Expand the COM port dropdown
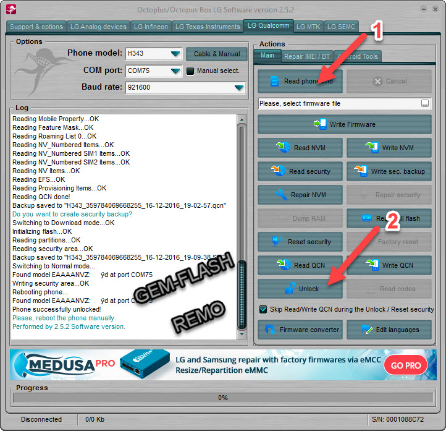The width and height of the screenshot is (446, 431). pos(175,70)
